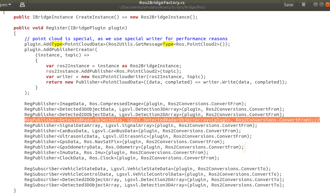Minimize the gedit window
330x196 pixels.
coord(316,4)
